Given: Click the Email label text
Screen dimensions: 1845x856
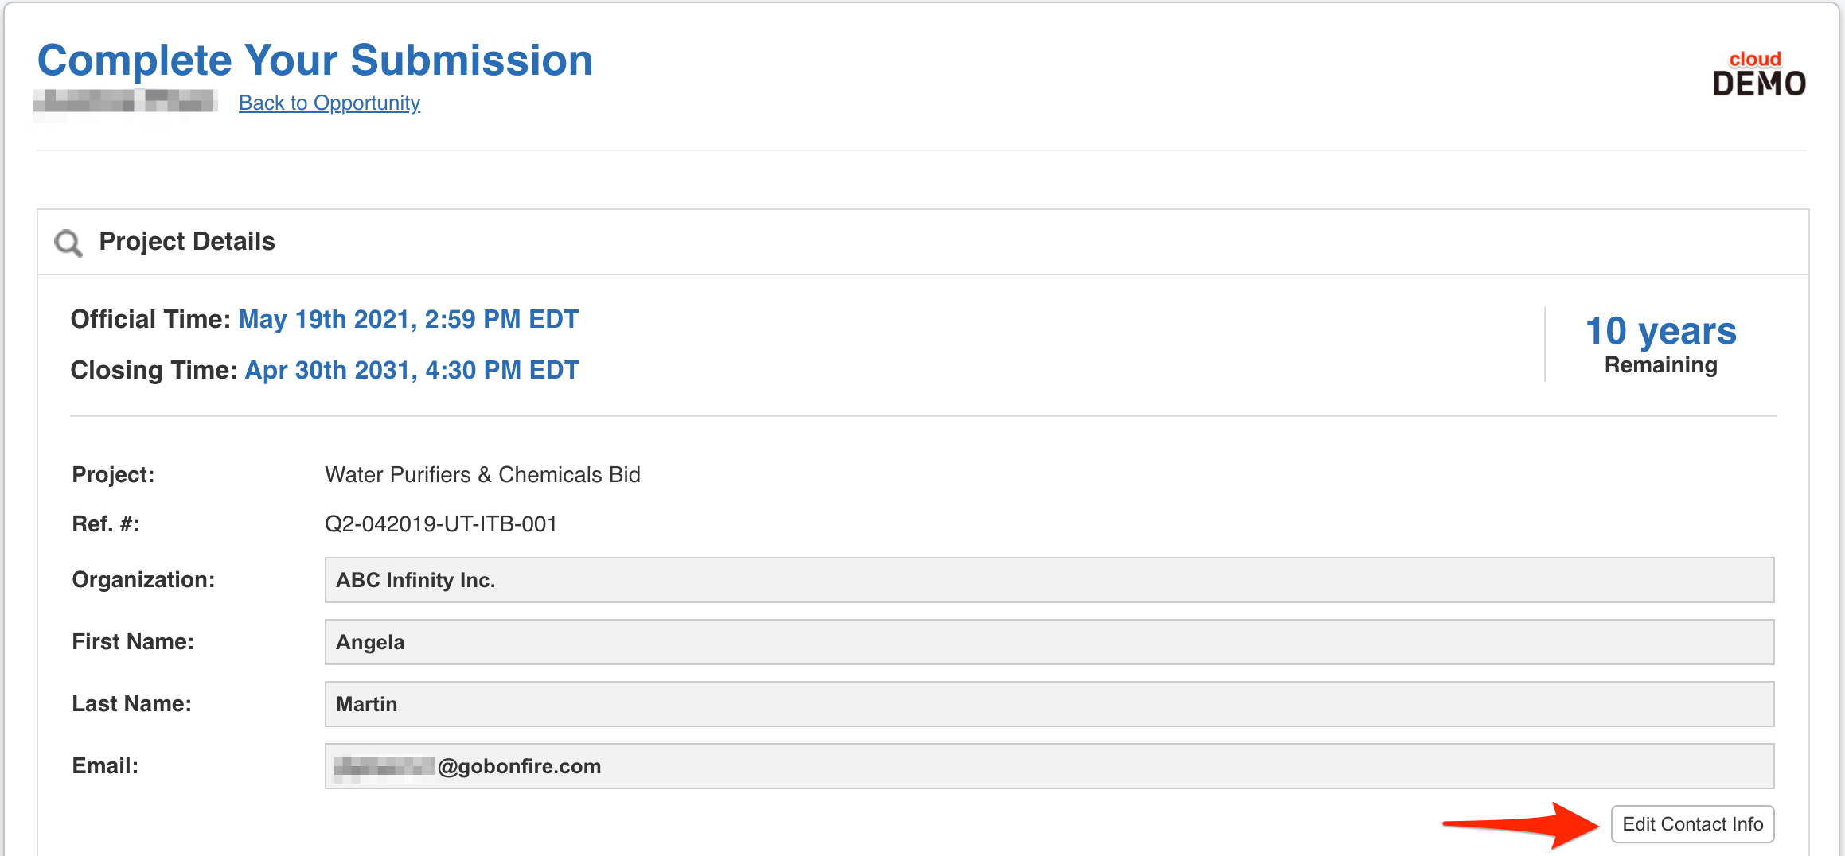Looking at the screenshot, I should pyautogui.click(x=105, y=766).
